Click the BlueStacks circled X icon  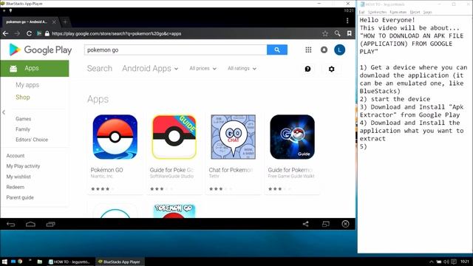coord(345,224)
